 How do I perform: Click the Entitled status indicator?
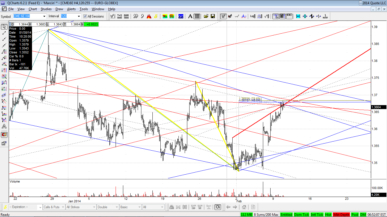click(286, 215)
